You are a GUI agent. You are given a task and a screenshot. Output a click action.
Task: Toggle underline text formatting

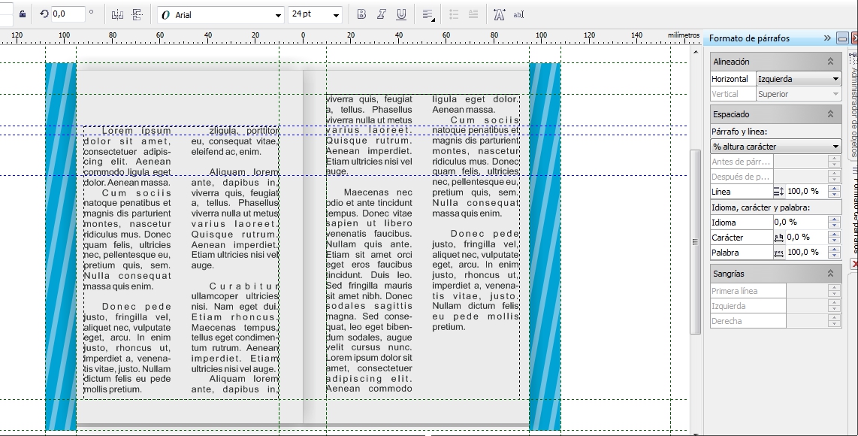[x=401, y=14]
